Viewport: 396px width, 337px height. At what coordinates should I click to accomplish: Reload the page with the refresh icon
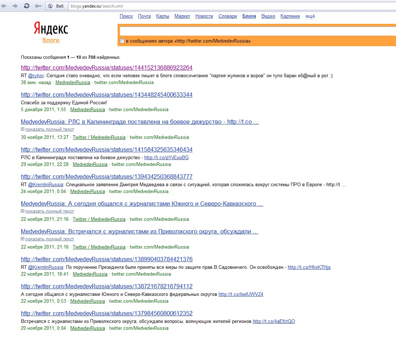[x=27, y=6]
